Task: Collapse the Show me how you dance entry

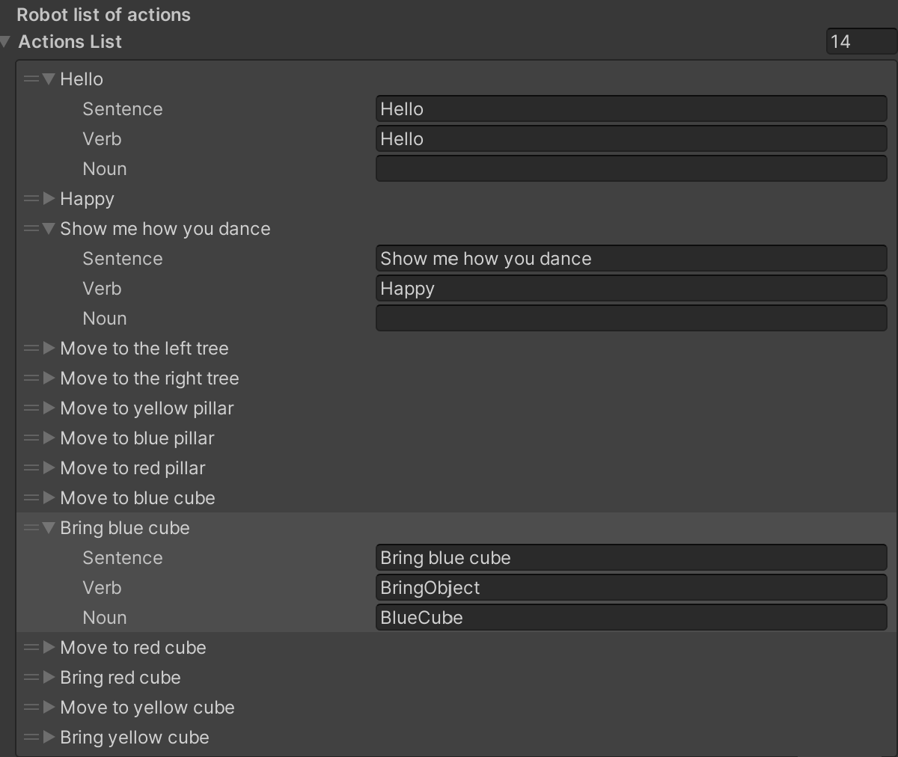Action: point(49,228)
